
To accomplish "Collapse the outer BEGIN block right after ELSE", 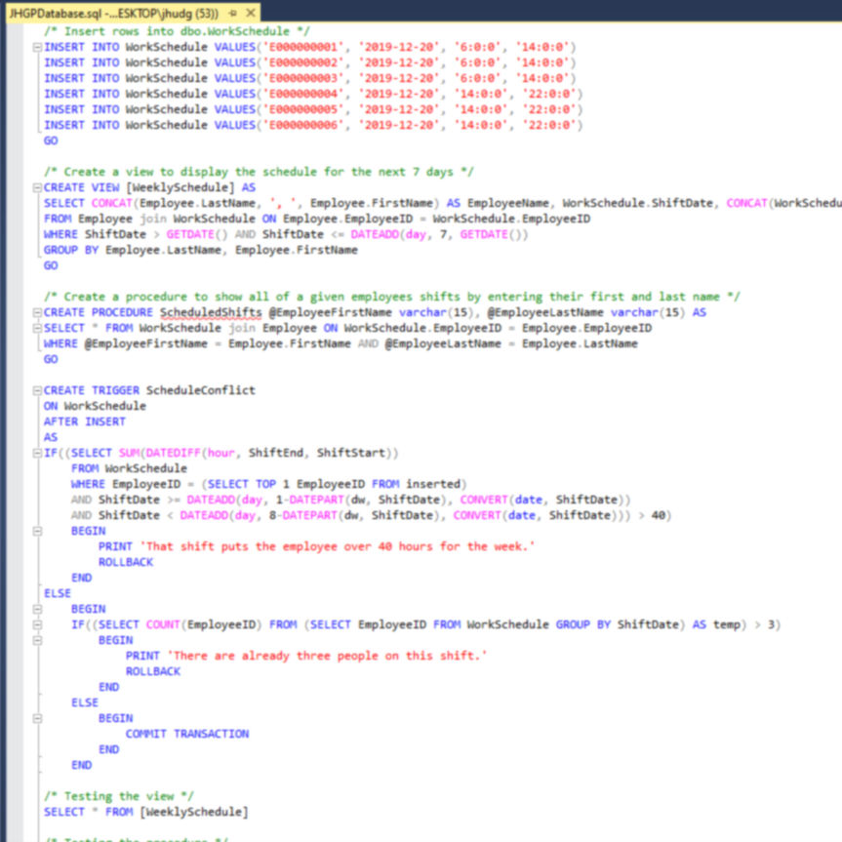I will [37, 609].
